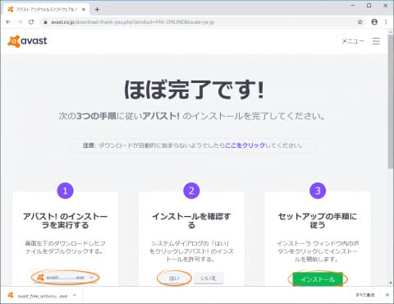Bookmark this page with star icon

click(x=360, y=22)
